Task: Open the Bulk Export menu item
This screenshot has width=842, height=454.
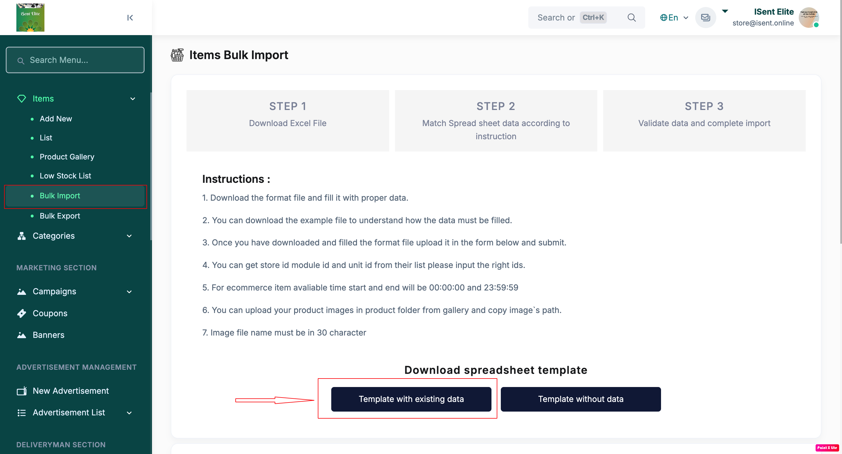Action: coord(60,216)
